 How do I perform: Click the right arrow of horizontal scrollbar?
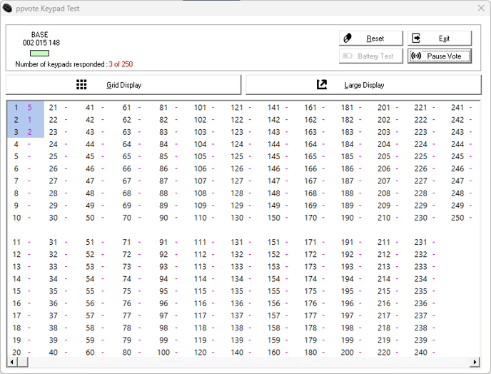pos(475,362)
